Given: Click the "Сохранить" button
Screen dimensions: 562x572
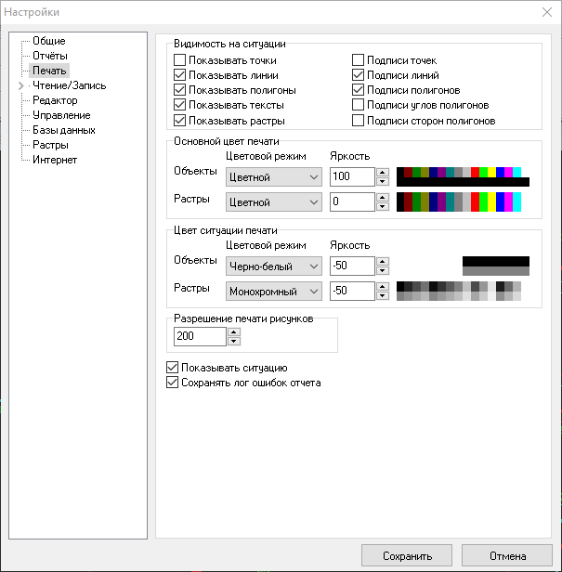Looking at the screenshot, I should click(407, 557).
